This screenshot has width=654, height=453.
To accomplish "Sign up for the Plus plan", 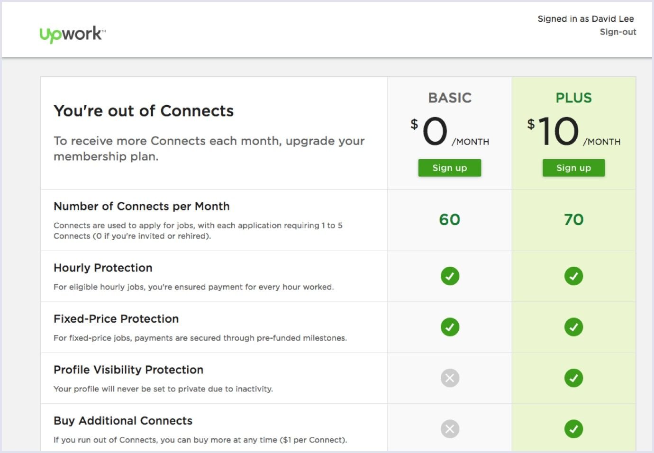I will 573,168.
